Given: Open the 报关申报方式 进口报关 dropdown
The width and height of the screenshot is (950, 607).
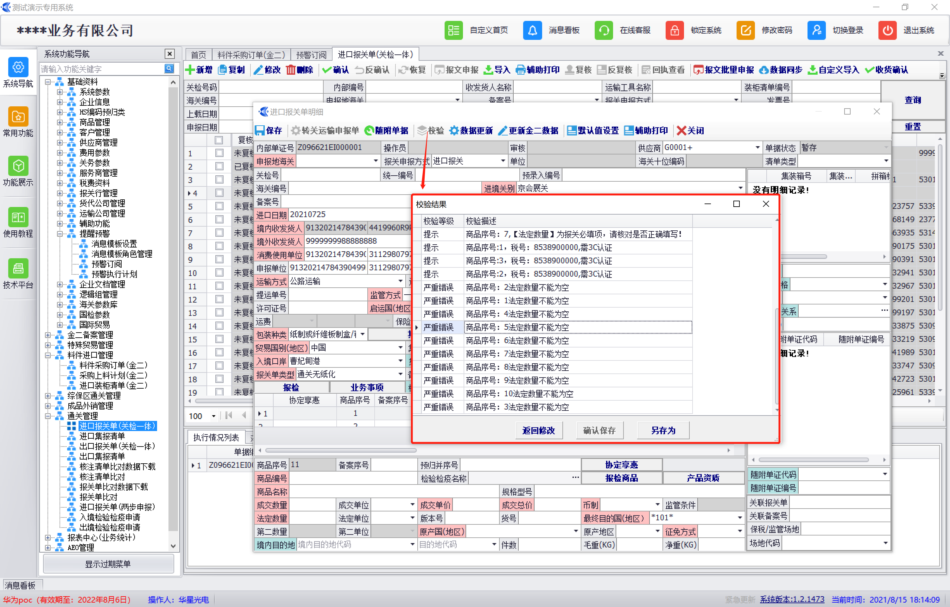Looking at the screenshot, I should (503, 161).
